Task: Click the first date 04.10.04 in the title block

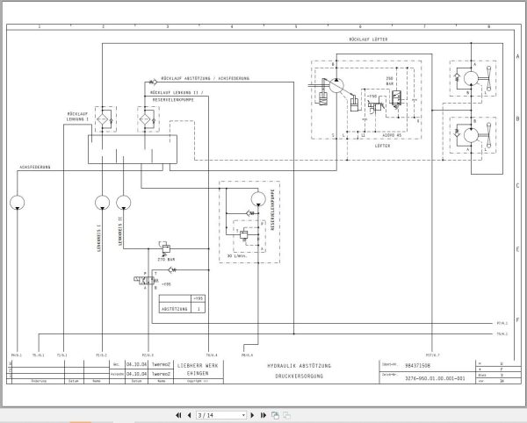Action: pos(136,364)
